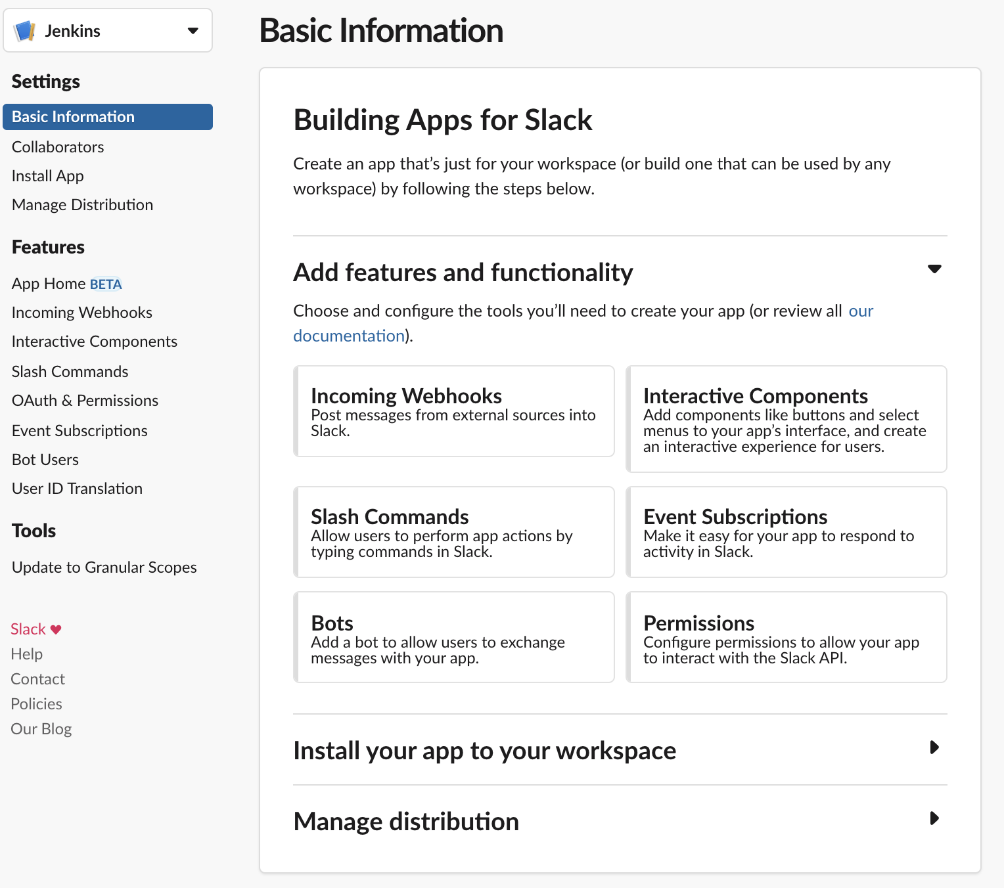
Task: Open OAuth & Permissions page
Action: click(x=85, y=401)
